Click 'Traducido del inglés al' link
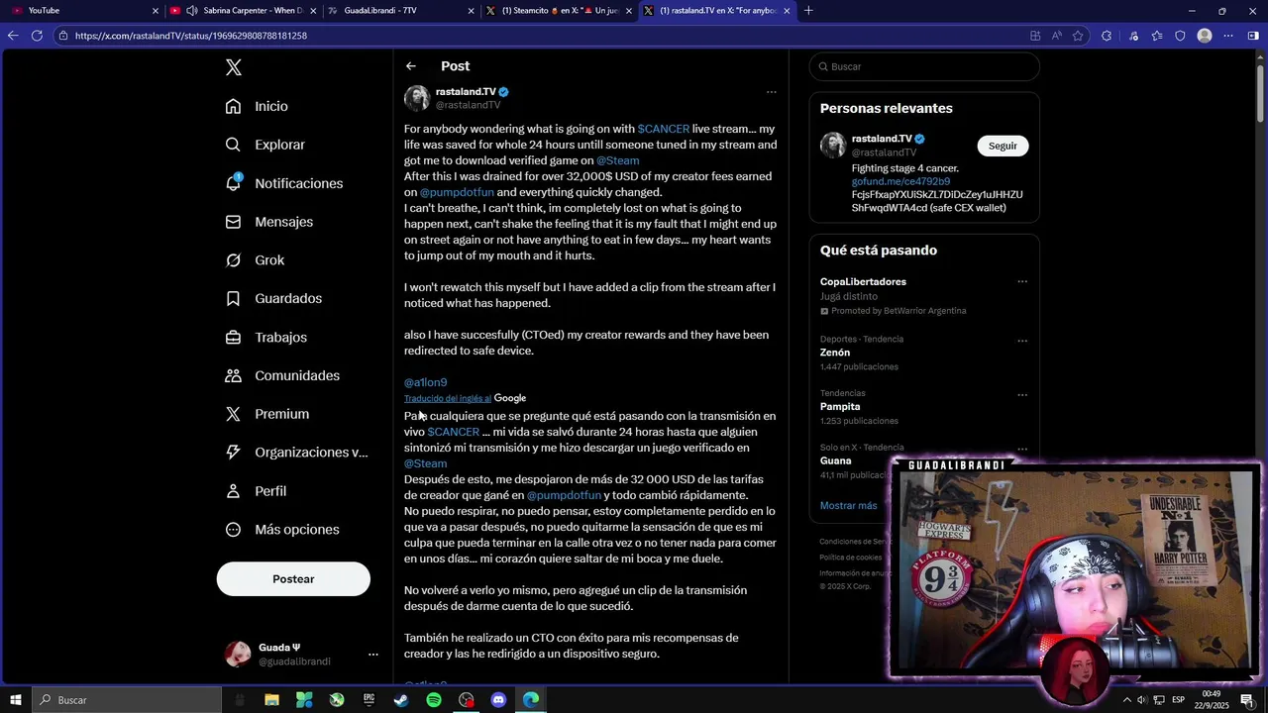This screenshot has height=713, width=1268. click(447, 398)
